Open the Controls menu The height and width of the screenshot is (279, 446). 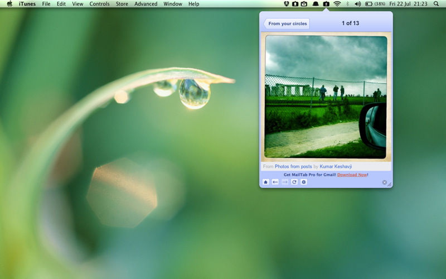click(x=100, y=4)
